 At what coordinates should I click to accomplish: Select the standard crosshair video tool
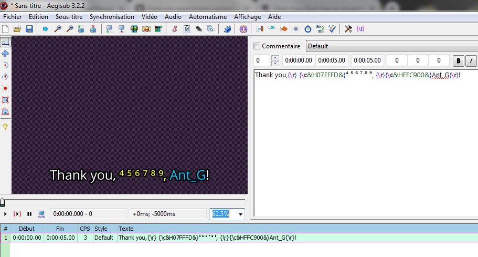(x=5, y=42)
